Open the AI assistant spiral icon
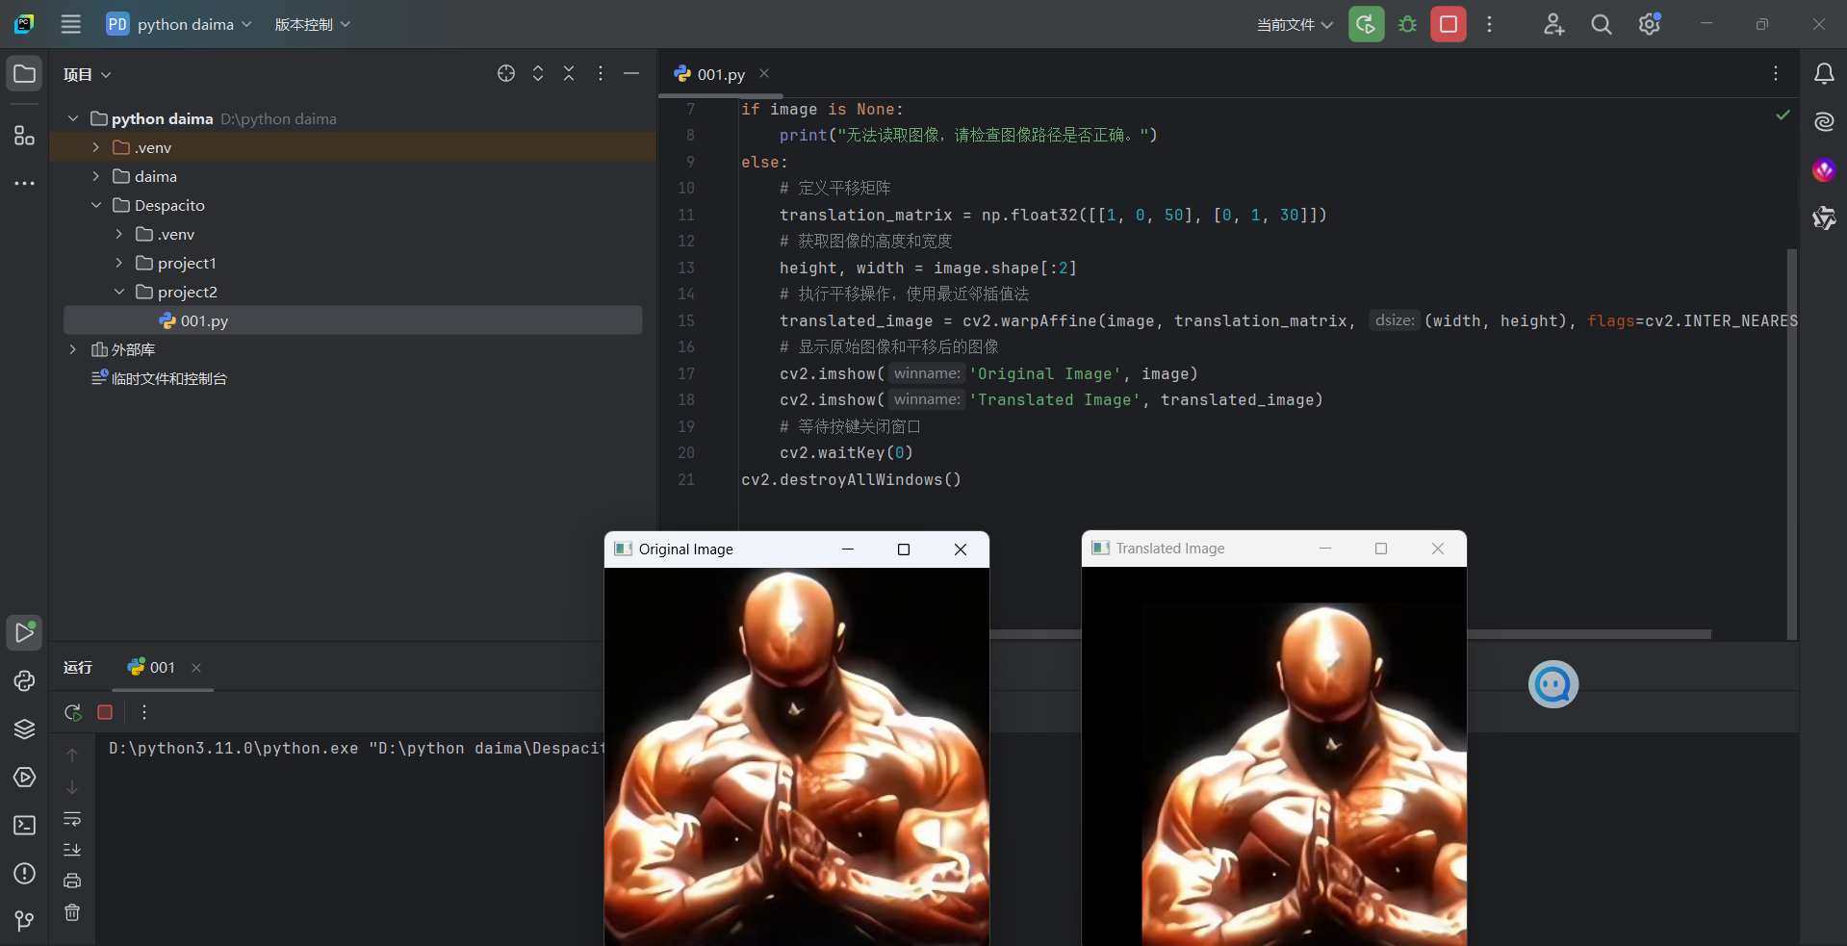Image resolution: width=1847 pixels, height=946 pixels. click(x=1824, y=122)
